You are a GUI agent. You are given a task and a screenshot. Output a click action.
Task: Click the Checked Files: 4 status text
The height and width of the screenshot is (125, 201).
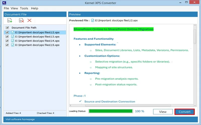tap(45, 113)
